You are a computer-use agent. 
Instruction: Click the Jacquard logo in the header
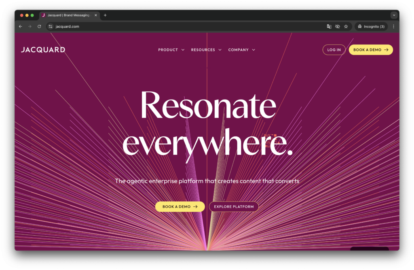click(43, 50)
